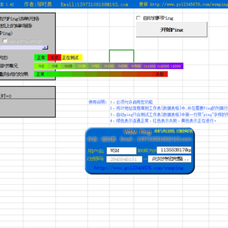
Task: Click the 开始Ping button
Action: pos(172,30)
